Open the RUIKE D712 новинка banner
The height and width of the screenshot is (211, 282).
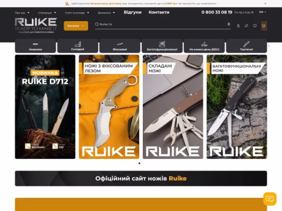pyautogui.click(x=45, y=107)
